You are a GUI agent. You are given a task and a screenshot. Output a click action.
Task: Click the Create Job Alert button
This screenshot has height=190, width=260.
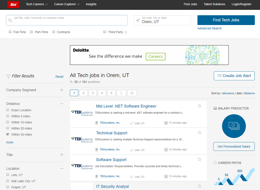(x=234, y=76)
